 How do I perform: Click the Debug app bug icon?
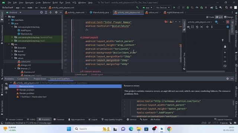(188, 7)
